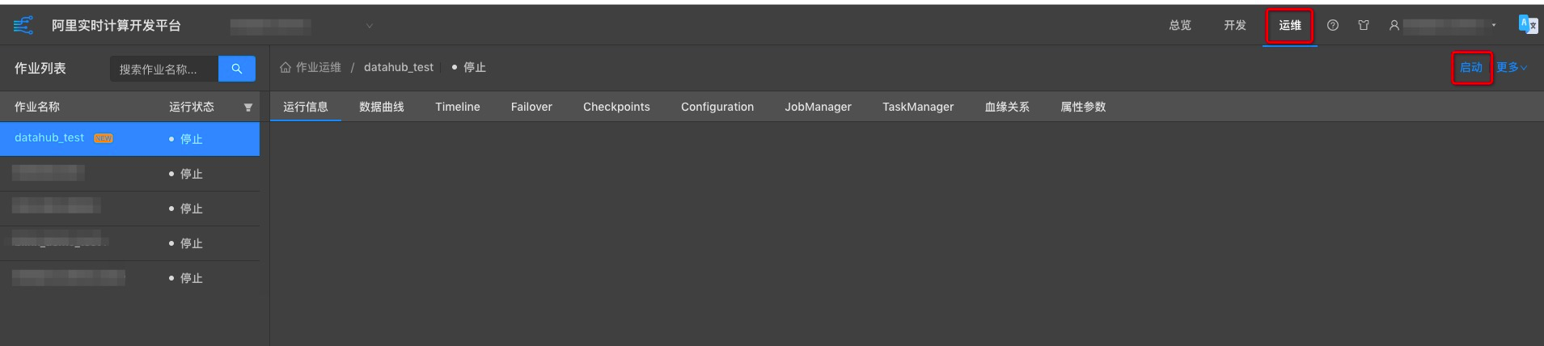
Task: Click datahub_test in the breadcrumb
Action: coord(399,67)
